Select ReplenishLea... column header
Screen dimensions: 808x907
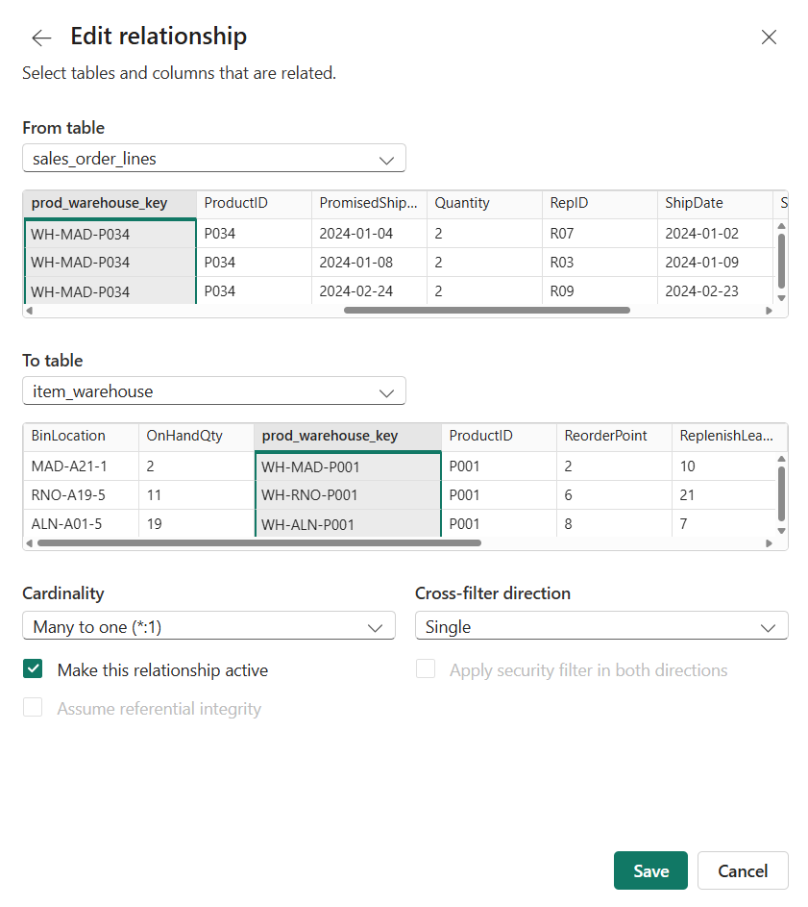tap(729, 437)
